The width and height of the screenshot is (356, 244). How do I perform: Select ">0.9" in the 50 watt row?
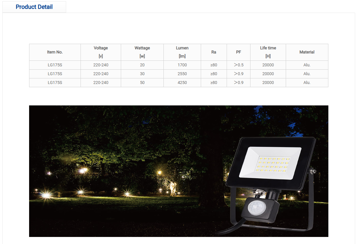[239, 83]
